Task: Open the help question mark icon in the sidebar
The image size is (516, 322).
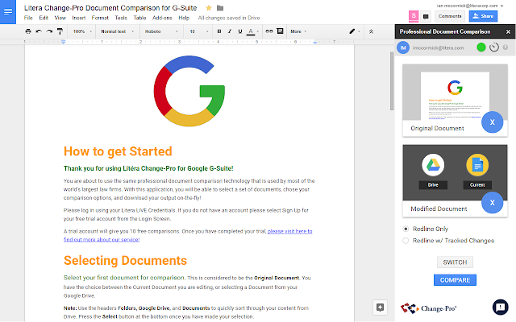Action: pyautogui.click(x=506, y=47)
